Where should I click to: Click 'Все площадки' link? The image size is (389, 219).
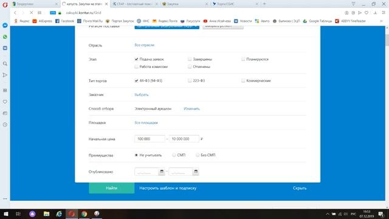click(x=146, y=123)
